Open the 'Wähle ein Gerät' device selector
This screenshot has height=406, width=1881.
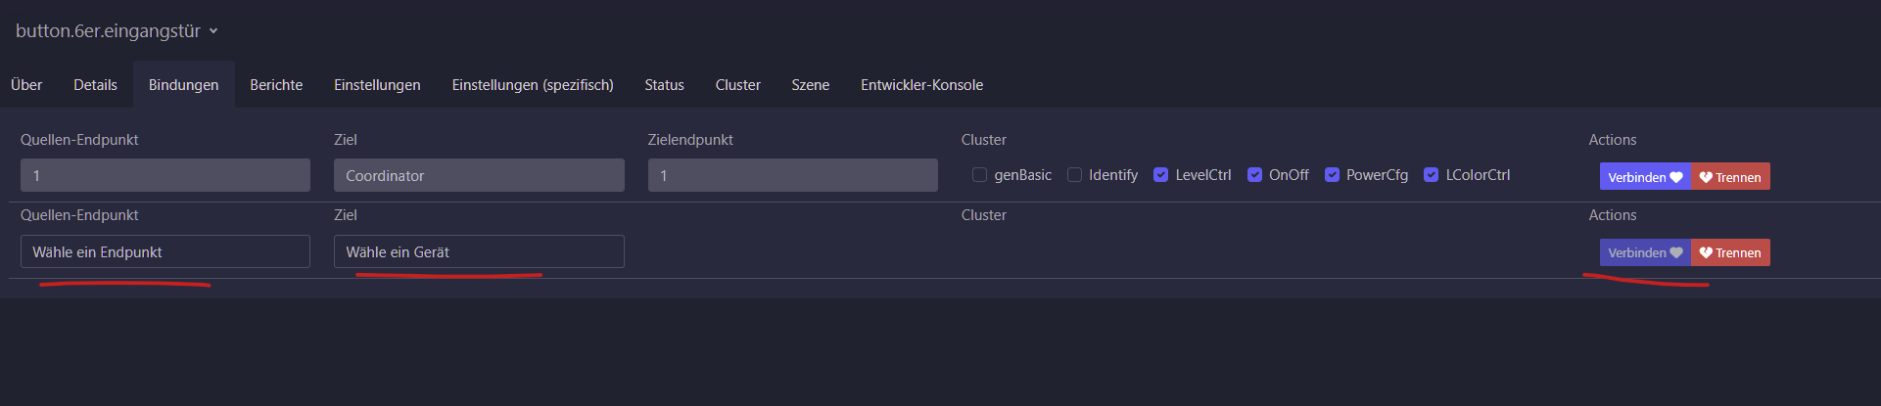479,251
